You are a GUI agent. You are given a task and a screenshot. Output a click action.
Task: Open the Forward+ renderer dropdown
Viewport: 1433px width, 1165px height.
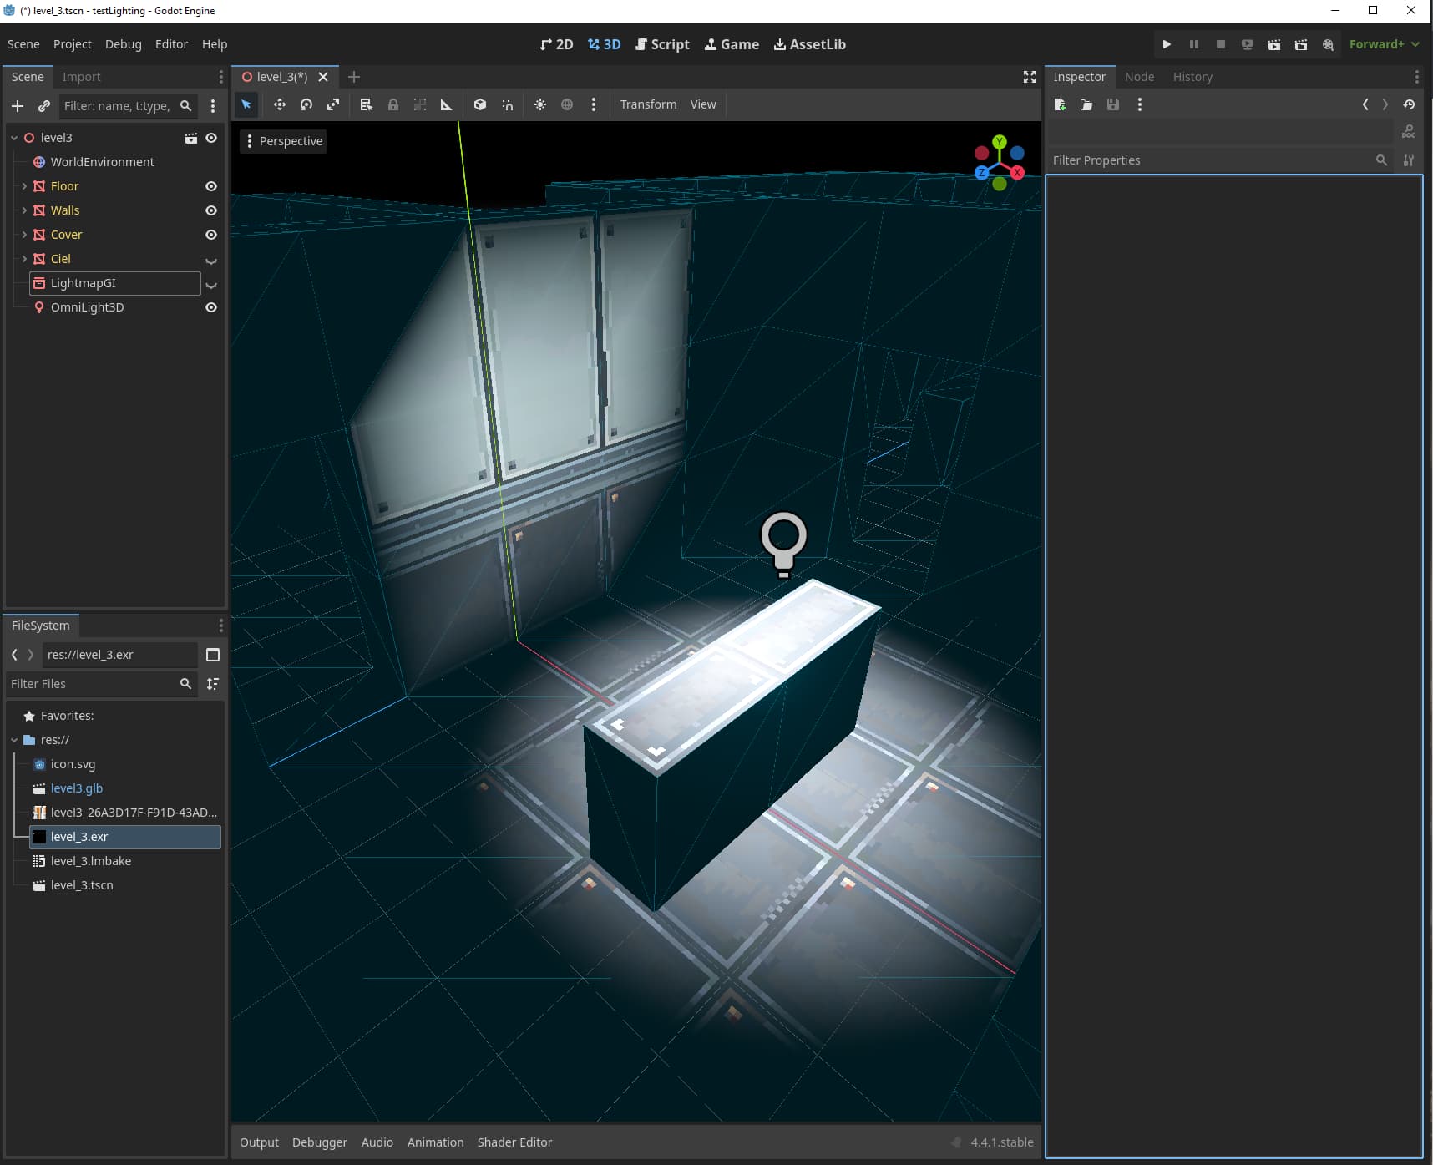coord(1384,44)
